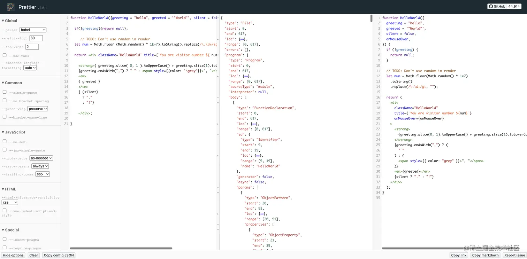Screen dimensions: 527x259
Task: Tick the --no-bracket-spacing option
Action: point(5,100)
